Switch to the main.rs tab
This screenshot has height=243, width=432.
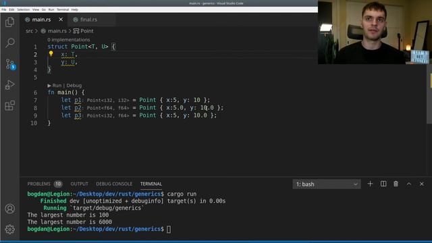tap(41, 20)
